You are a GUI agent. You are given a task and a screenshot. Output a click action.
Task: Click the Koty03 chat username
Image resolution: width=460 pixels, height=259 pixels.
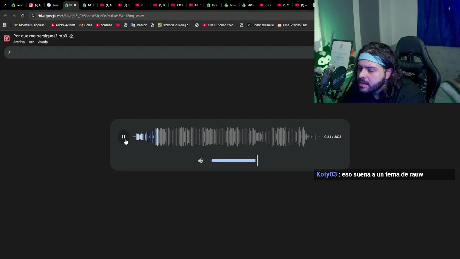(x=326, y=174)
